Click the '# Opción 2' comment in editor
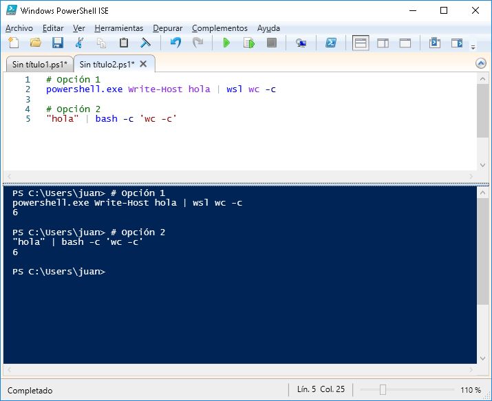Screen dimensions: 492x401 pos(73,109)
